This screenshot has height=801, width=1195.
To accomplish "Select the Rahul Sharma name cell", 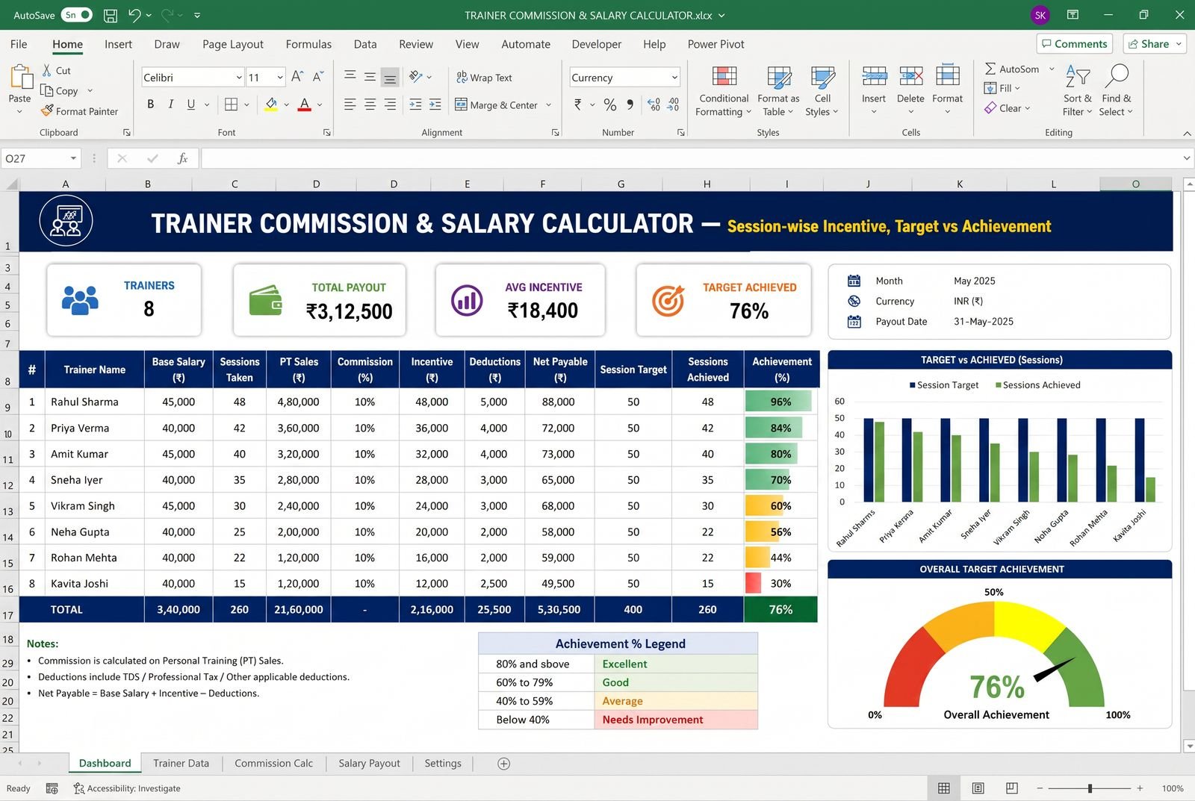I will pos(94,402).
